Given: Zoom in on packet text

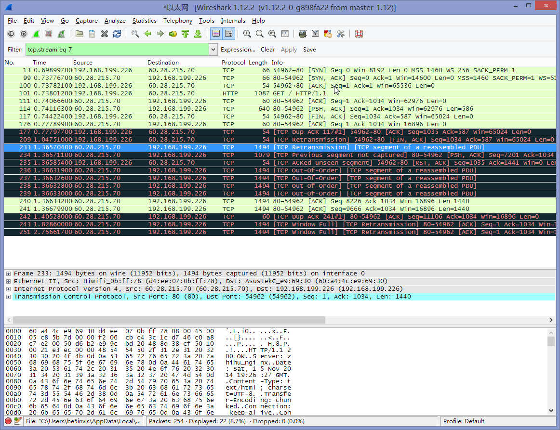Looking at the screenshot, I should [247, 34].
